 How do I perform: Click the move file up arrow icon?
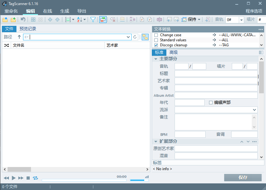pos(57,20)
